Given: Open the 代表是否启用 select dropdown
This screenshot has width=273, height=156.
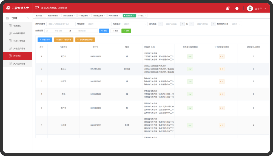Looking at the screenshot, I should pyautogui.click(x=236, y=24).
